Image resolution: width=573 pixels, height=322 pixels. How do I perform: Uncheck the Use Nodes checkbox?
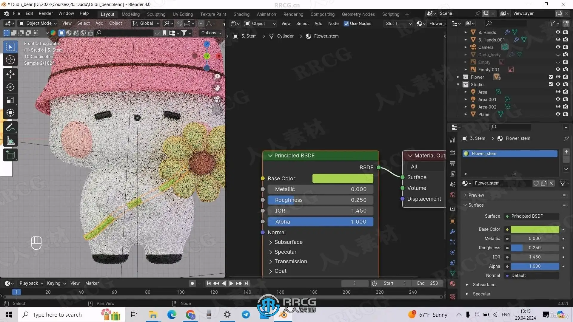[x=346, y=24]
